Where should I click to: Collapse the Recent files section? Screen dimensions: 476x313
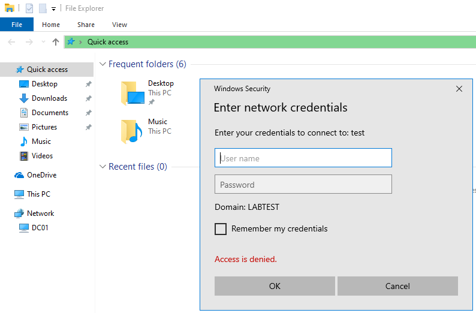pos(103,167)
